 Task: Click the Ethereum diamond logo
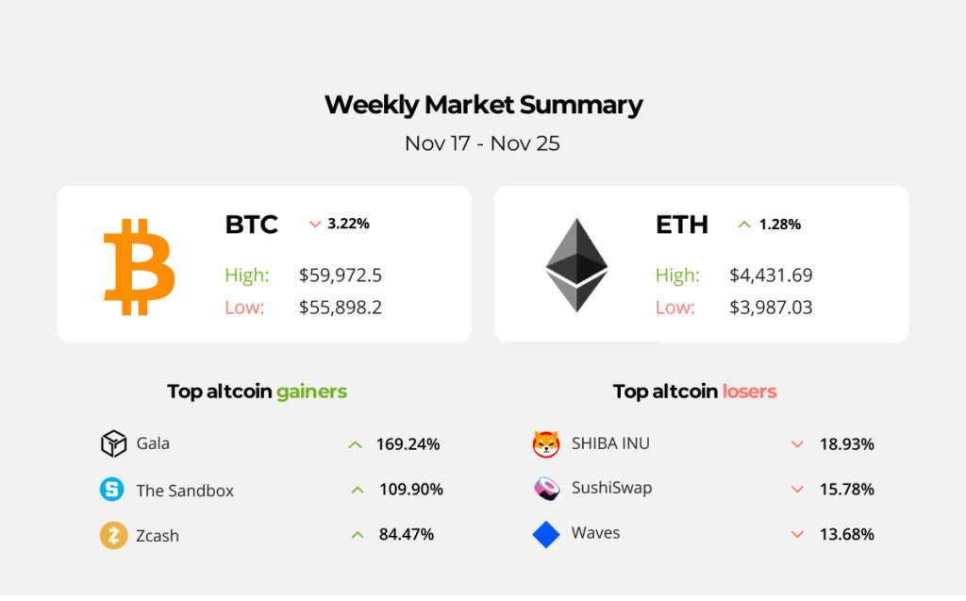pyautogui.click(x=576, y=266)
